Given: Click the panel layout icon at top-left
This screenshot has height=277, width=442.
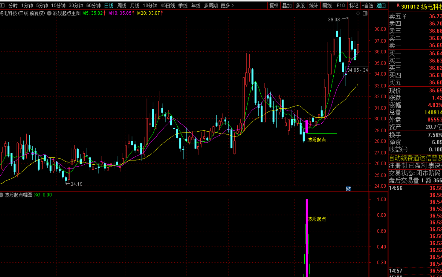Looking at the screenshot, I should [2, 5].
